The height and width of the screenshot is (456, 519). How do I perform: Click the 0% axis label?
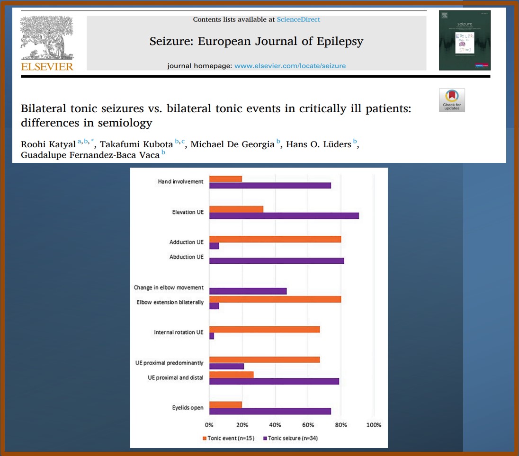pyautogui.click(x=209, y=425)
